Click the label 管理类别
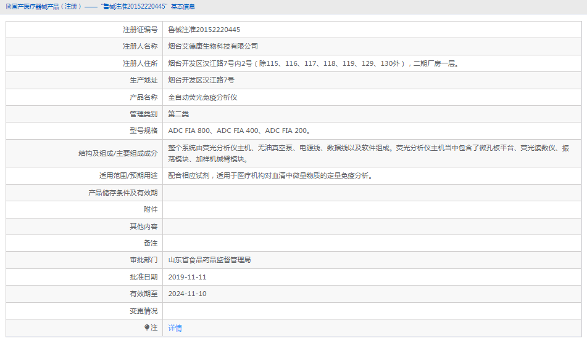 tap(144, 114)
